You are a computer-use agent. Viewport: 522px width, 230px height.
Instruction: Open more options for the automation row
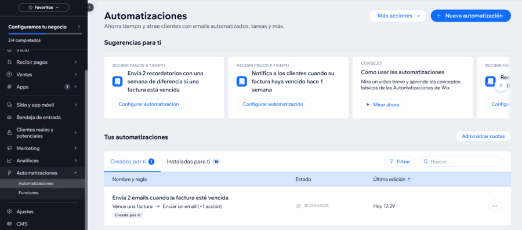tap(494, 206)
